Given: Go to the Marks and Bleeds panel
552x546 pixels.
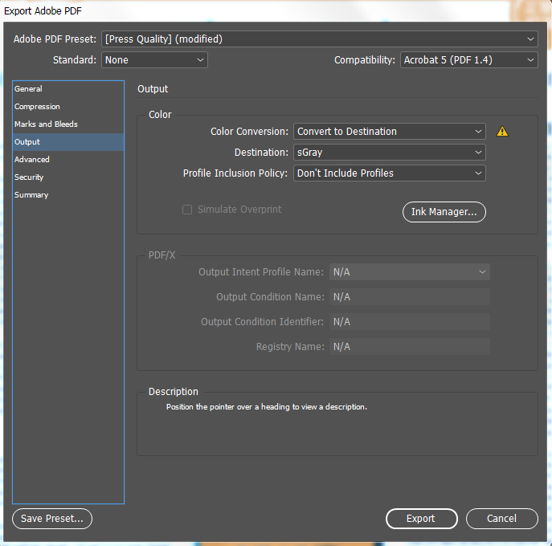Looking at the screenshot, I should [68, 124].
